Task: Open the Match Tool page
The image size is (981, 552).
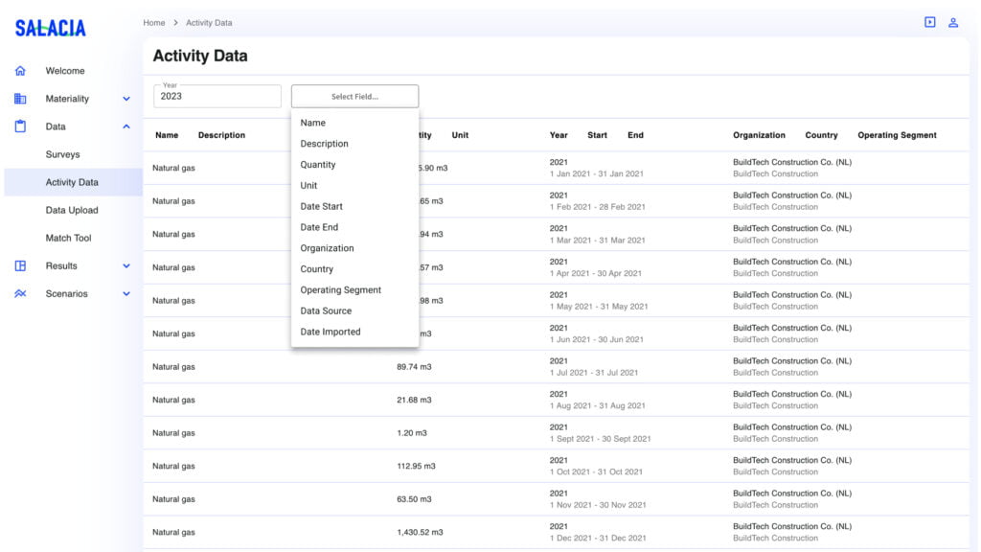Action: [x=69, y=238]
